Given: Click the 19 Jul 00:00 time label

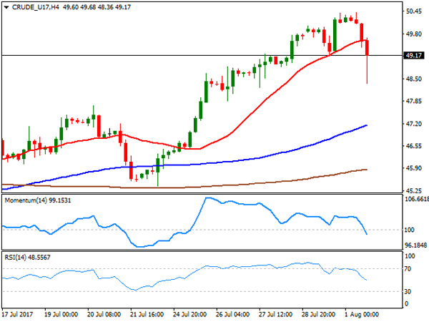Looking at the screenshot, I should point(61,314).
